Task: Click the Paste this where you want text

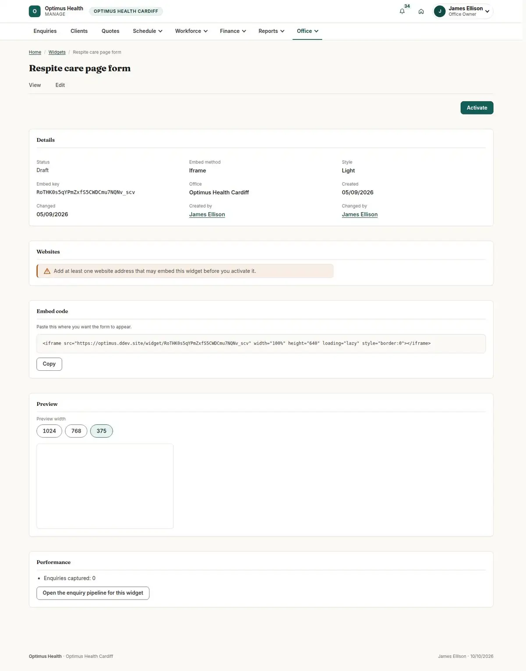Action: (x=84, y=327)
